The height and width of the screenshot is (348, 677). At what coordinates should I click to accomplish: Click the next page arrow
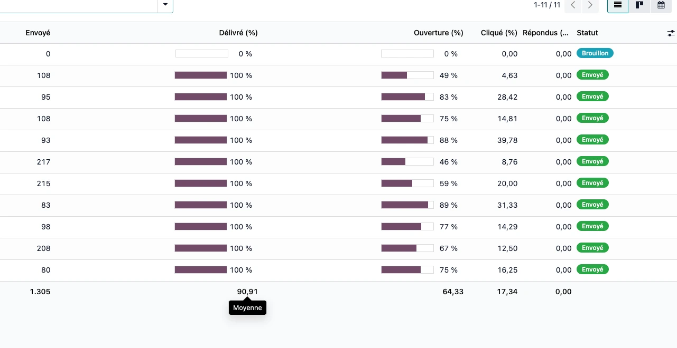click(x=590, y=5)
